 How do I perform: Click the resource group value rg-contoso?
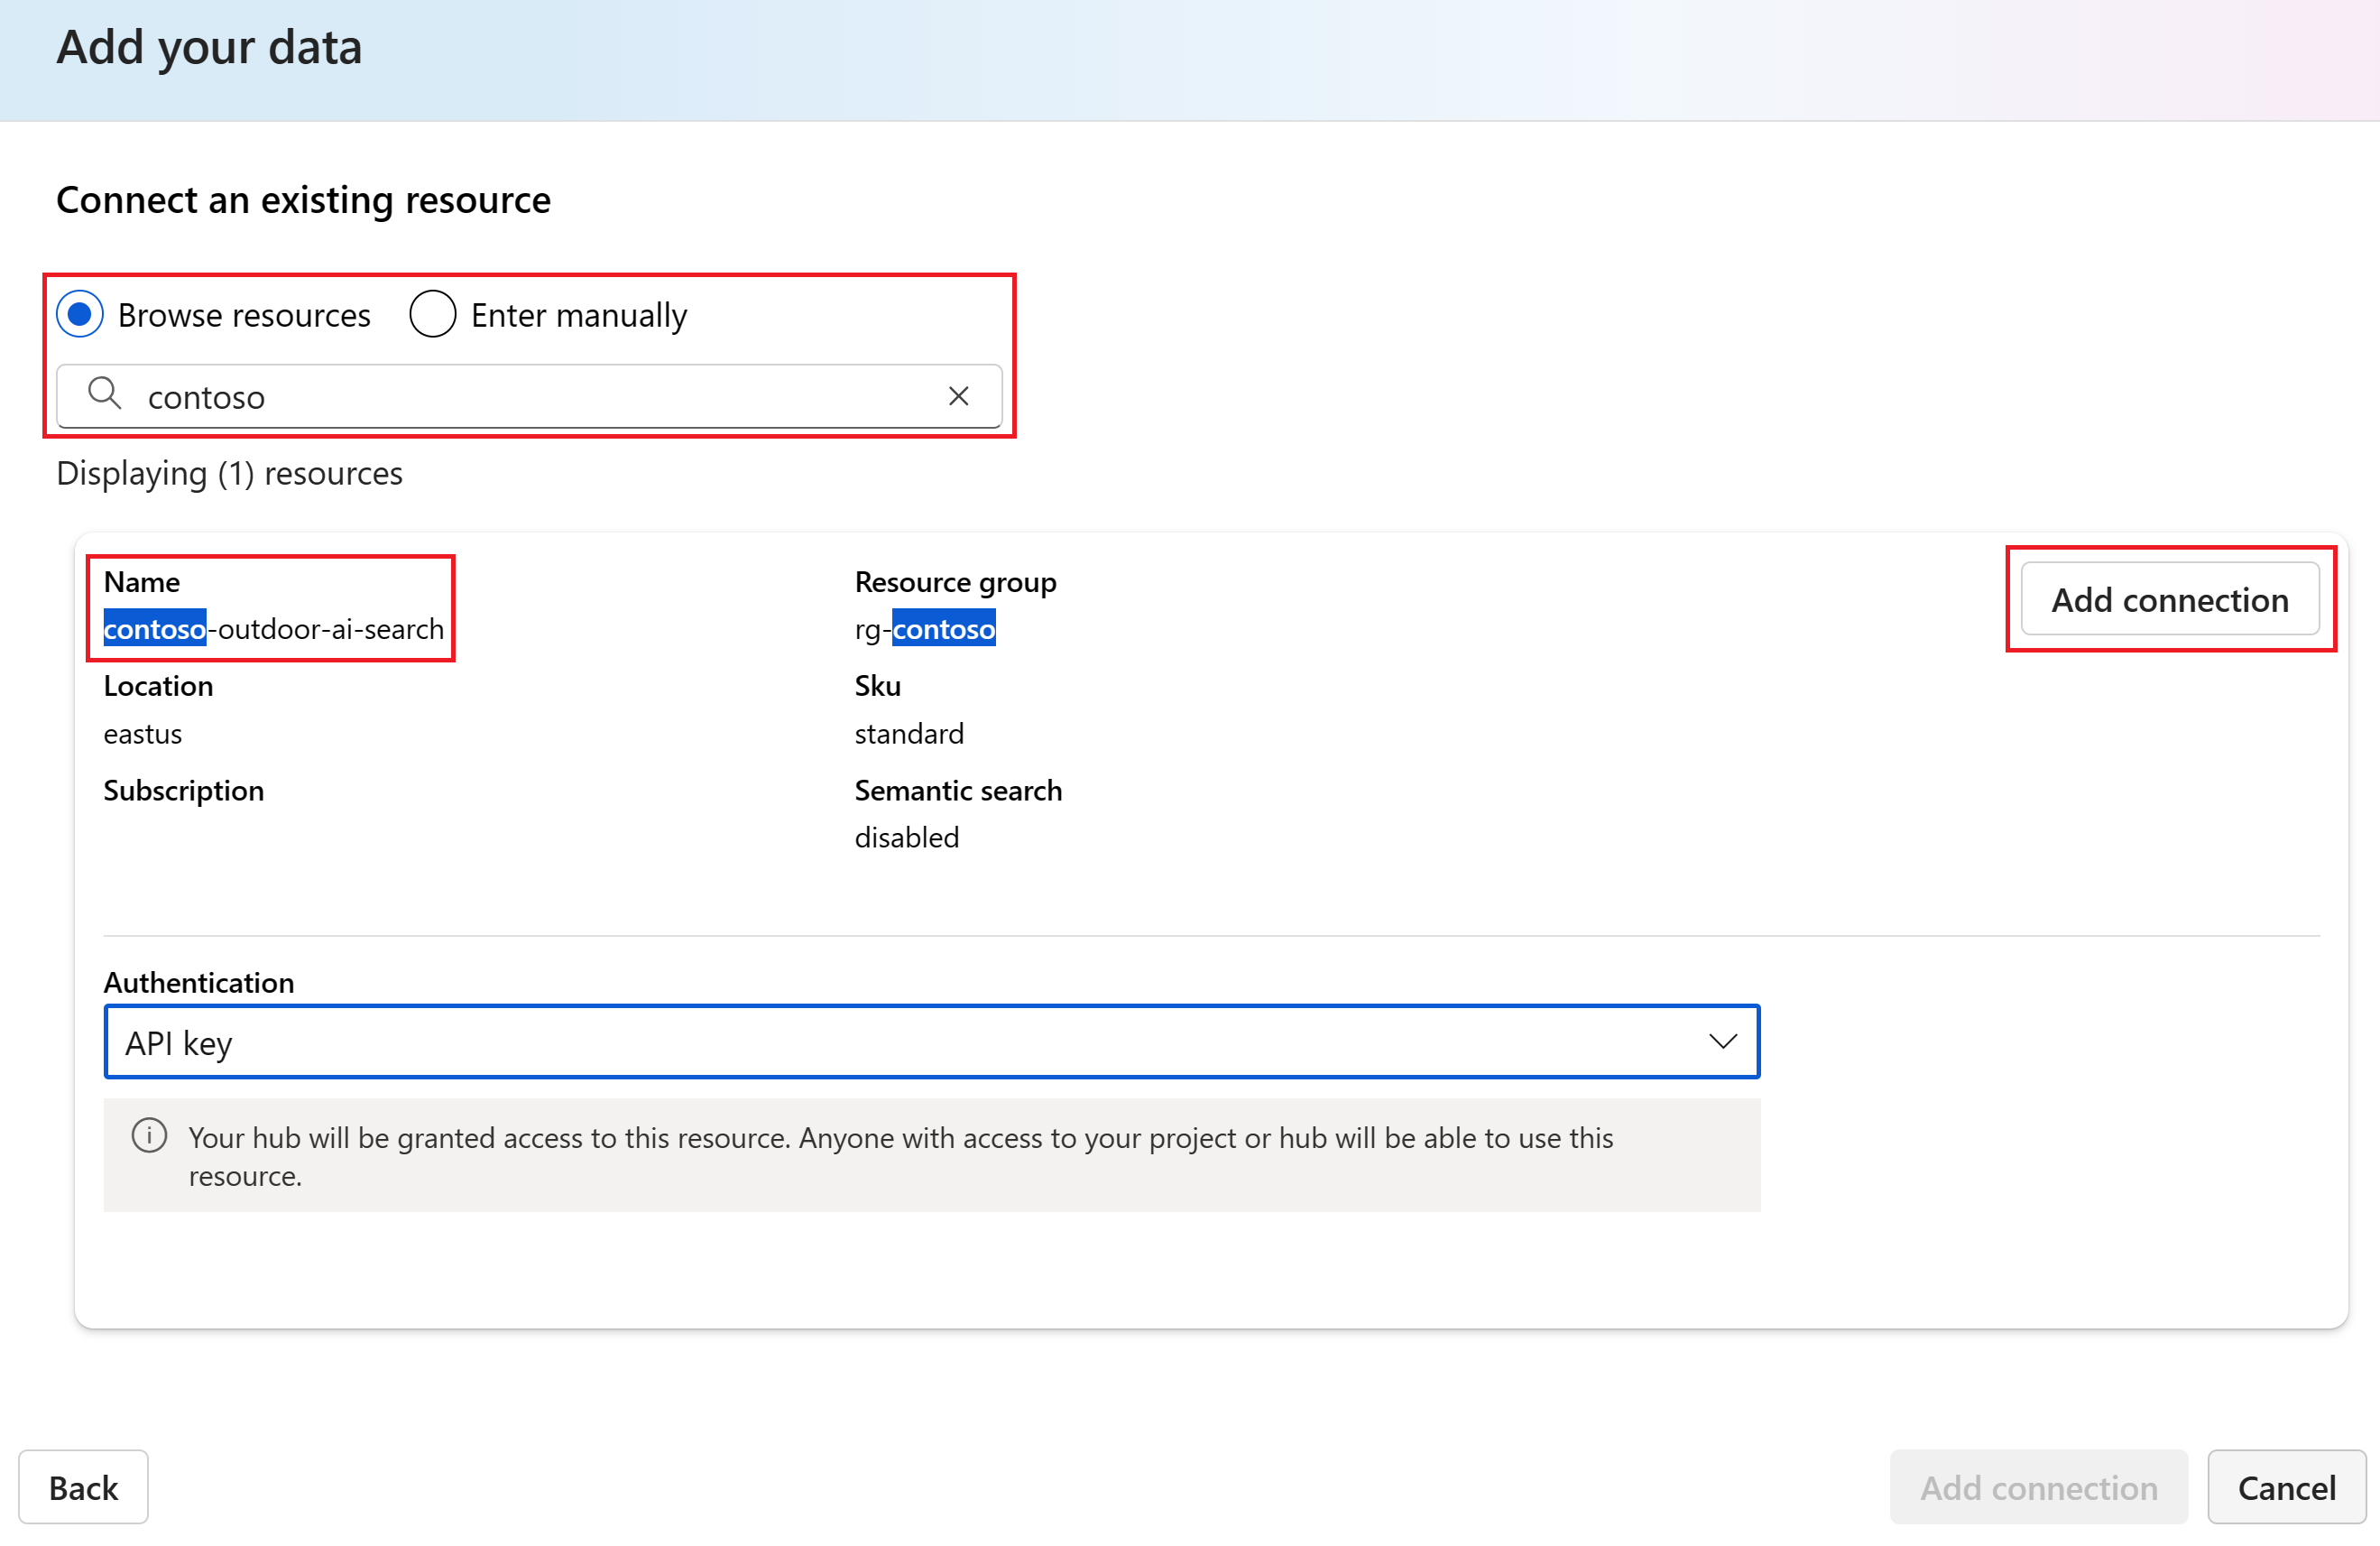click(x=925, y=629)
